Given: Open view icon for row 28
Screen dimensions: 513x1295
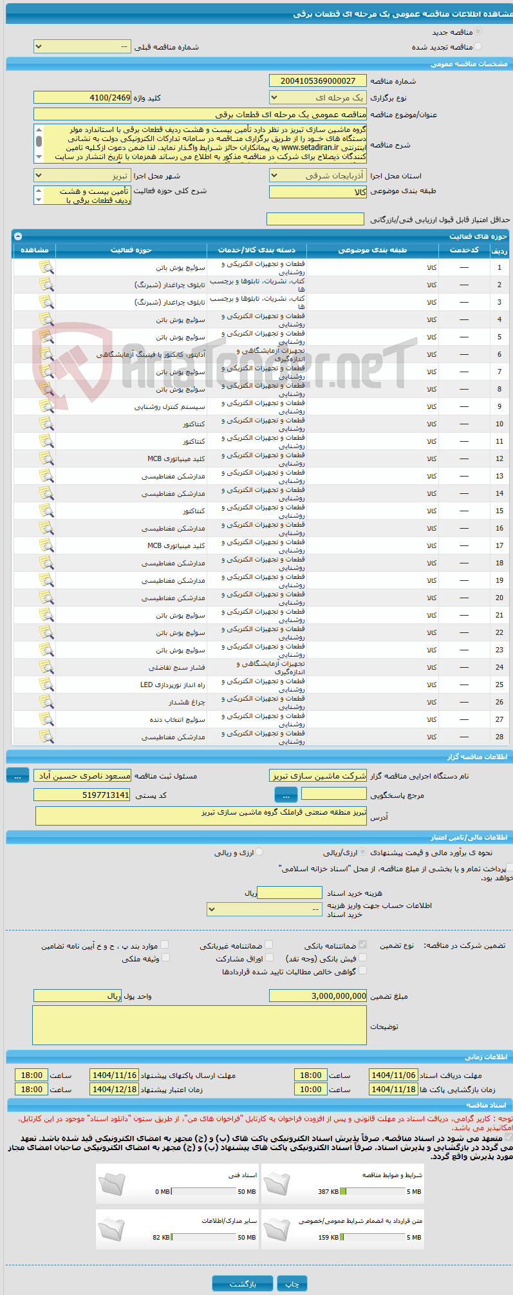Looking at the screenshot, I should tap(46, 737).
